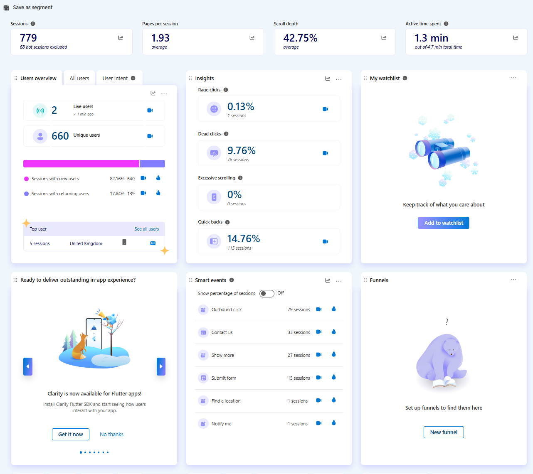This screenshot has width=533, height=474.
Task: Open the Insights more options menu
Action: pos(339,79)
